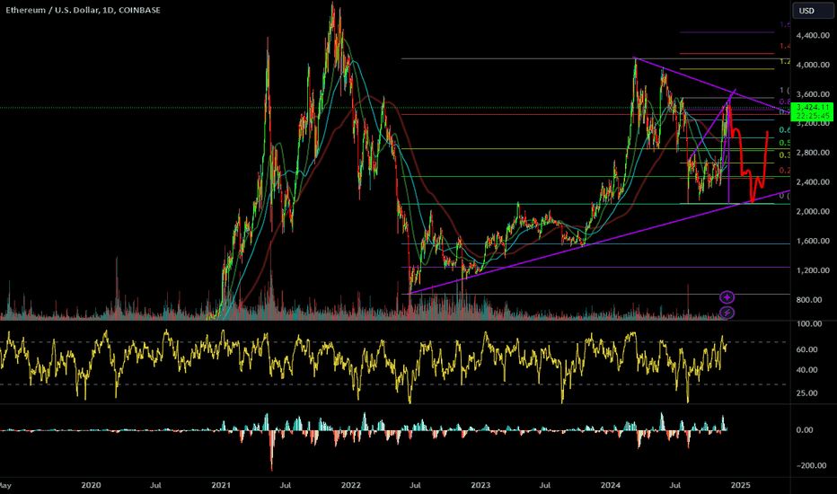Open the USD currency selector
Viewport: 837px width, 494px height.
[813, 11]
